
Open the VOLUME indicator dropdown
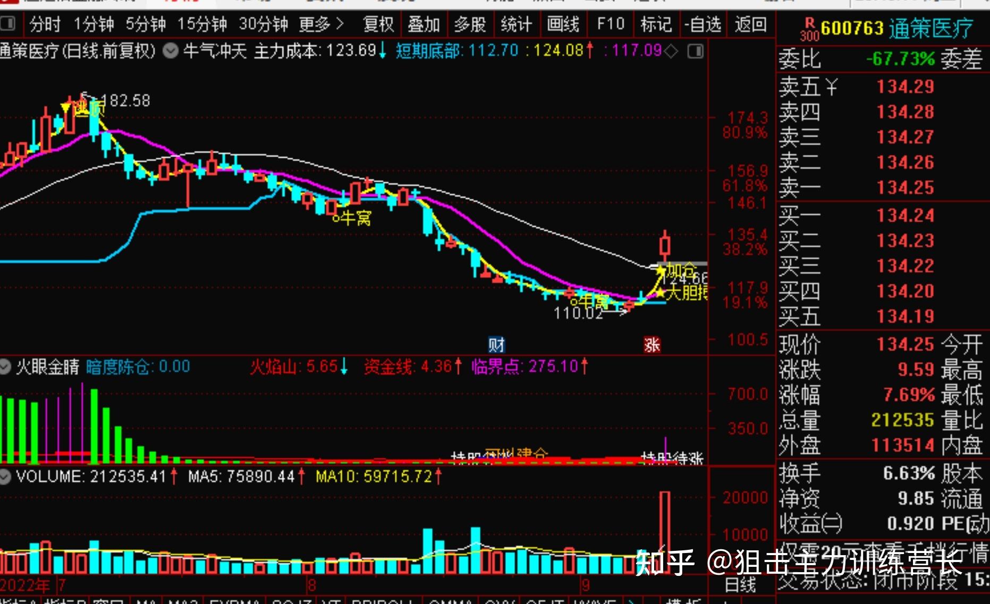point(5,476)
